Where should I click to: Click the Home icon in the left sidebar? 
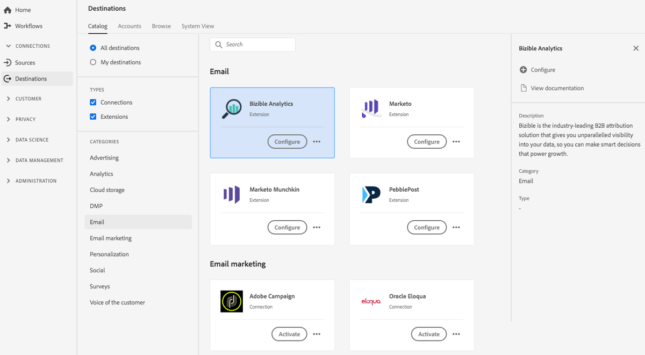pos(8,9)
